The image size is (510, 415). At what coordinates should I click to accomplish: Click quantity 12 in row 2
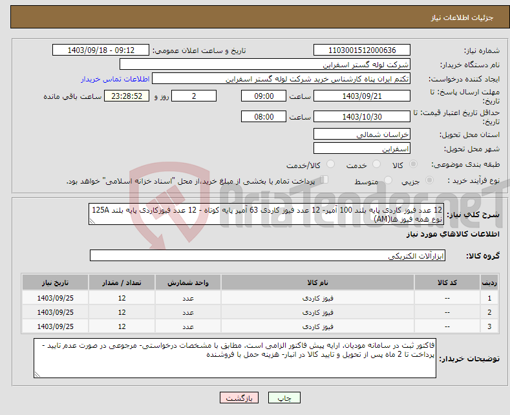[122, 312]
